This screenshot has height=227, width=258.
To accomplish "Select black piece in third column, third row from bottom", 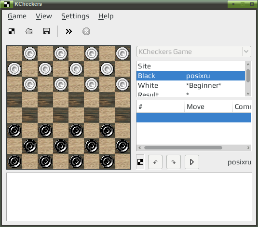I will click(x=45, y=131).
